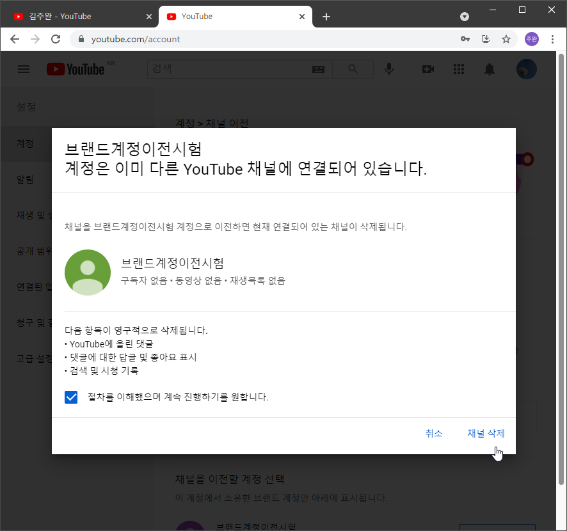This screenshot has width=567, height=531.
Task: Open the password key icon
Action: point(465,39)
